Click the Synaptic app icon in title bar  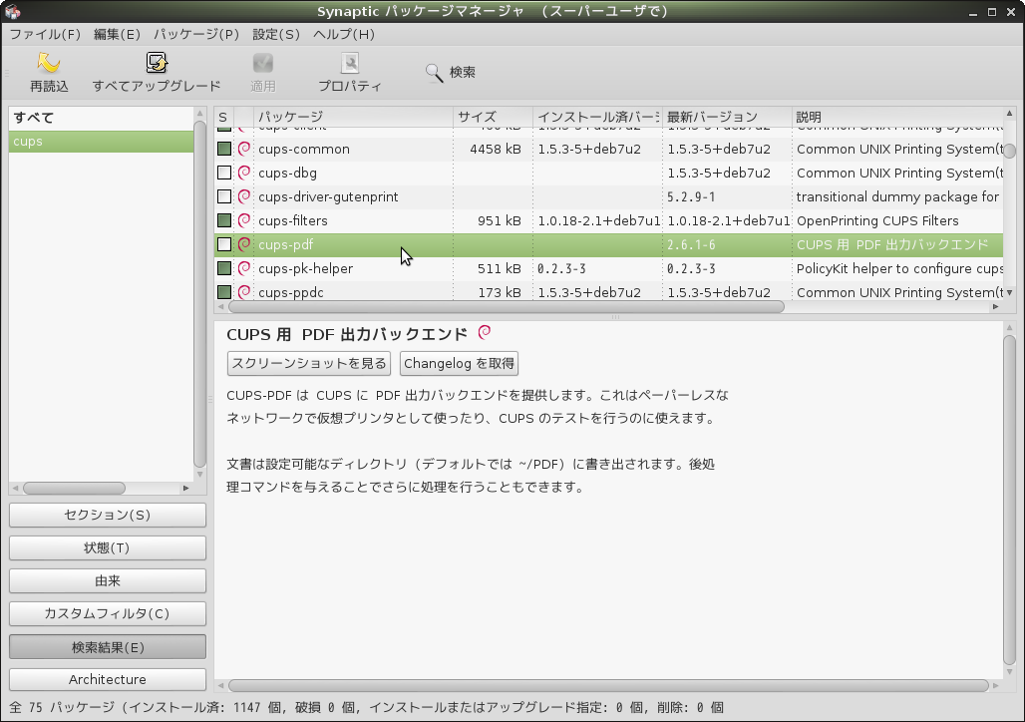12,11
